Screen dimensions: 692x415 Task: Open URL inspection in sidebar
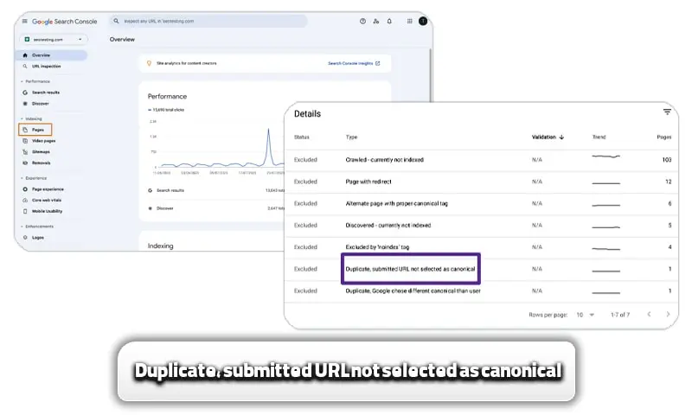(47, 67)
